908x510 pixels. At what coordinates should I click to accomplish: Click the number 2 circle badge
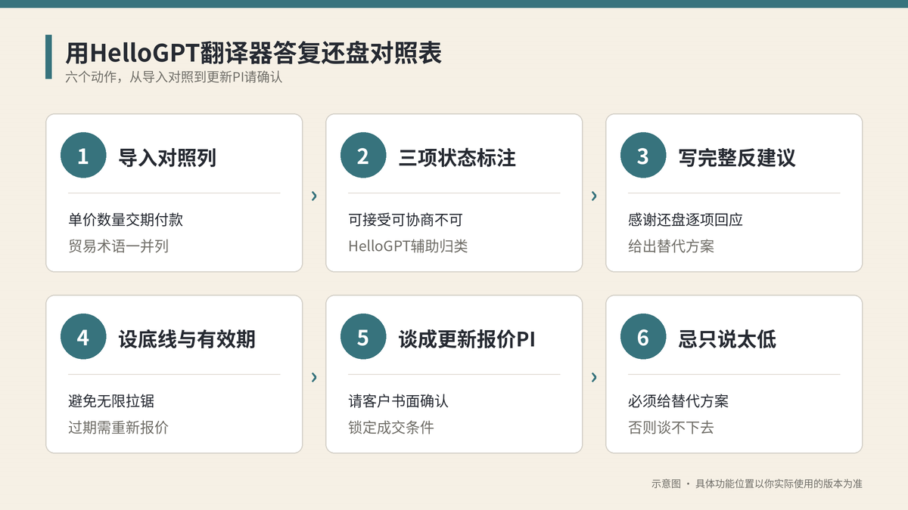(363, 156)
